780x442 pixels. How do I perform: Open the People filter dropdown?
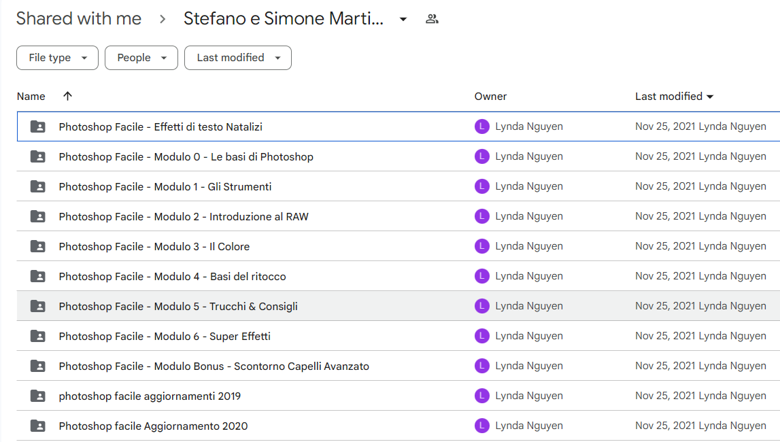(141, 58)
